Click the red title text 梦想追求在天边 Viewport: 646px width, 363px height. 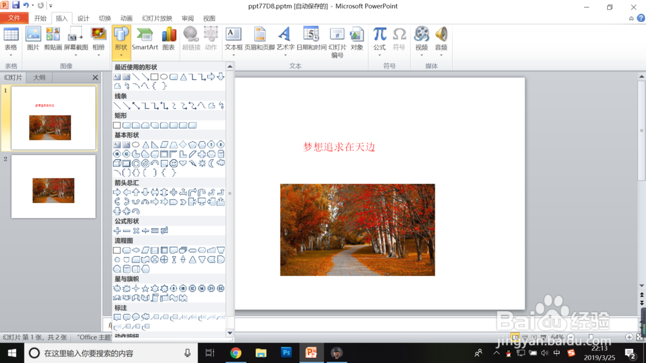tap(339, 147)
